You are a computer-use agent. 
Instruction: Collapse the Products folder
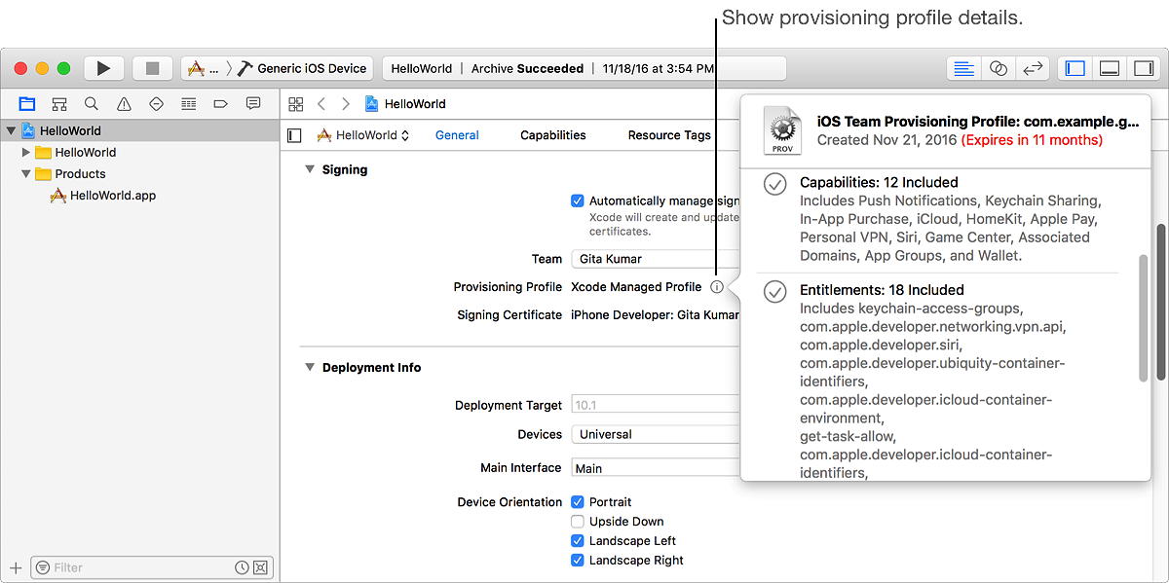tap(26, 173)
